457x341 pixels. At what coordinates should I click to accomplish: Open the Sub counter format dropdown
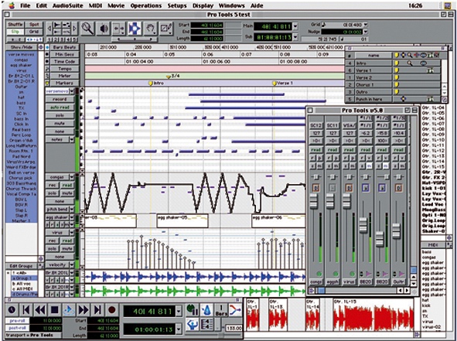coord(295,37)
